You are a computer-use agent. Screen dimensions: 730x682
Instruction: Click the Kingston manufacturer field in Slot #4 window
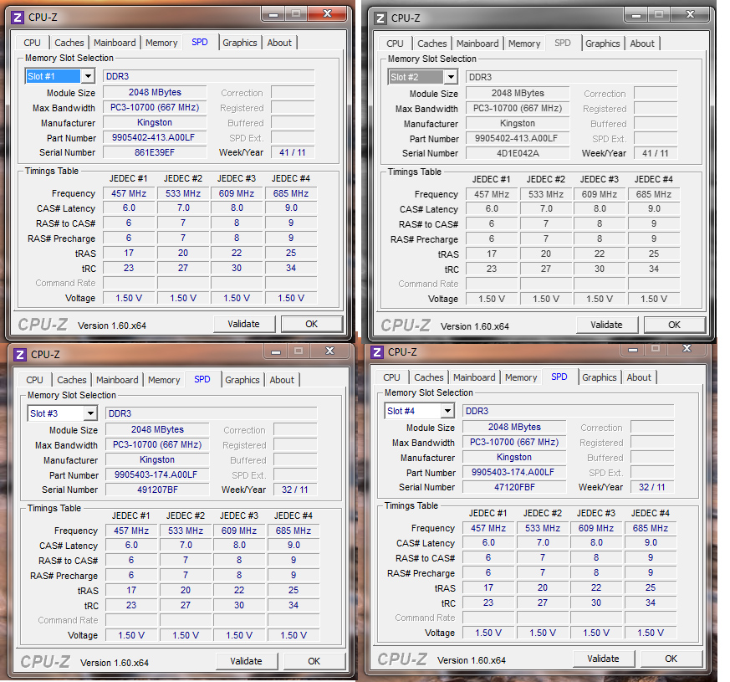click(x=514, y=458)
